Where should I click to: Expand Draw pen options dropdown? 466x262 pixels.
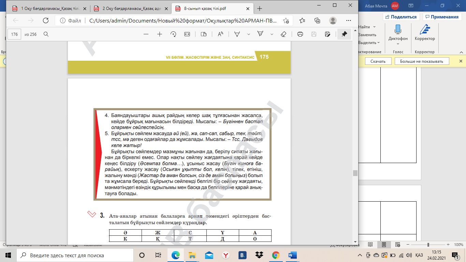(x=249, y=34)
